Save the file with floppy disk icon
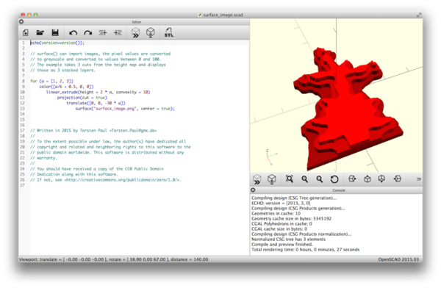This screenshot has height=288, width=441. coord(55,32)
